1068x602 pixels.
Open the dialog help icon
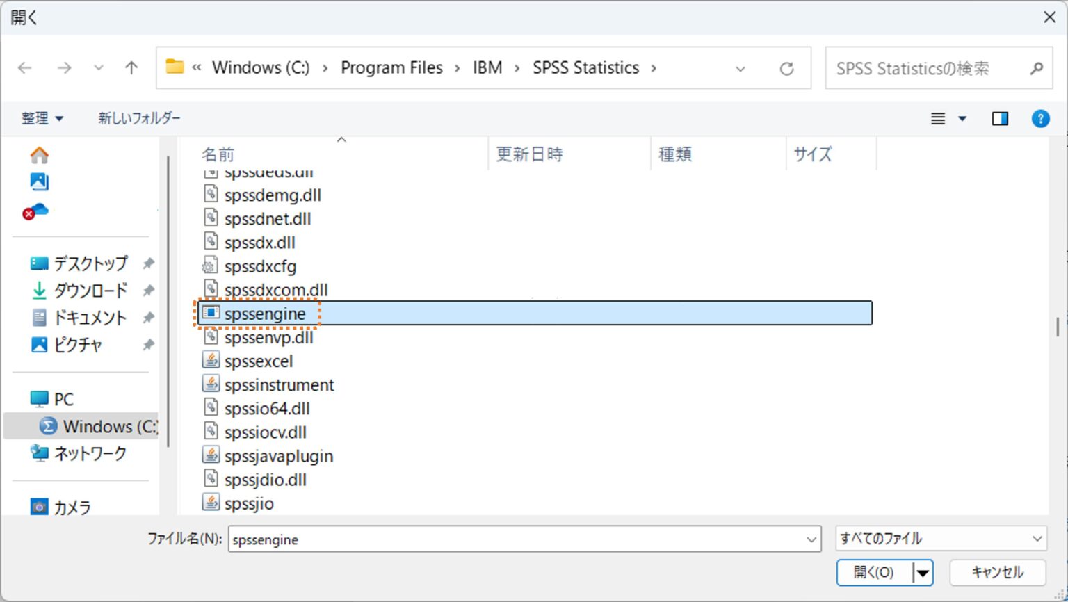tap(1040, 118)
